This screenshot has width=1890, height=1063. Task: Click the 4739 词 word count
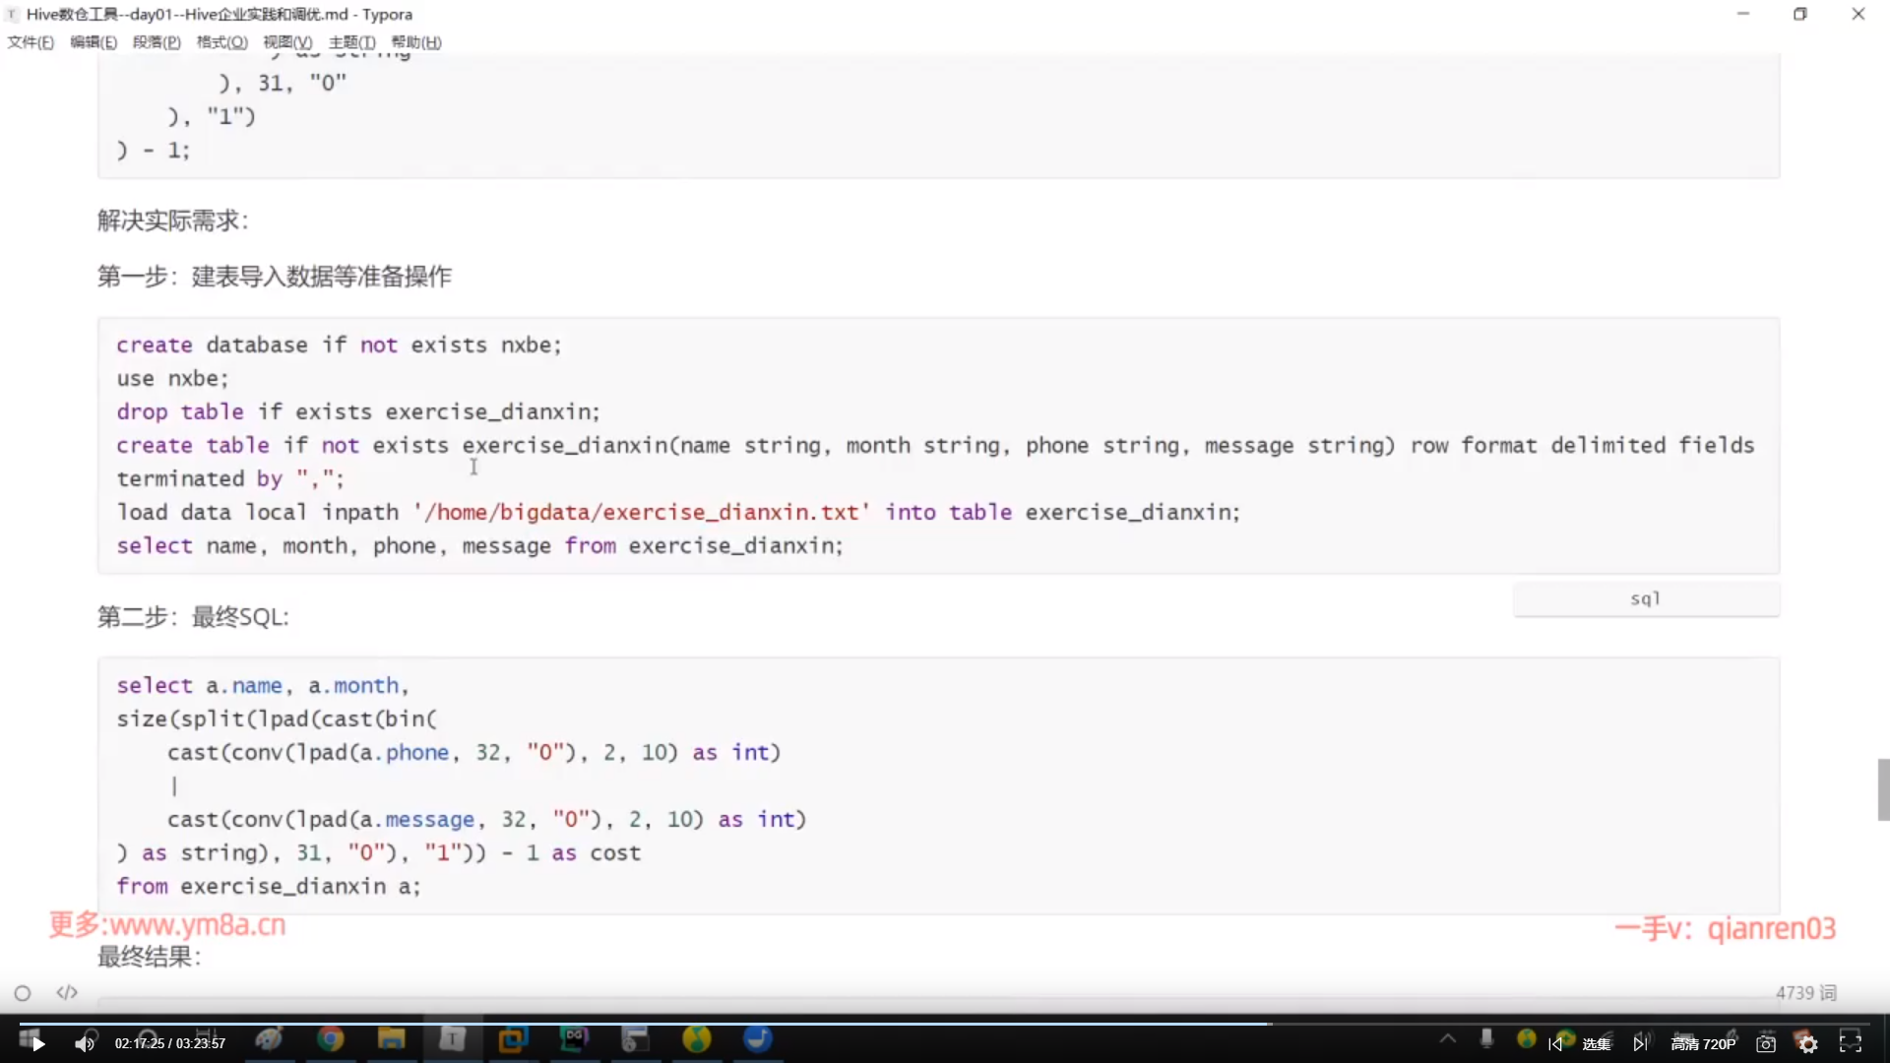1805,993
